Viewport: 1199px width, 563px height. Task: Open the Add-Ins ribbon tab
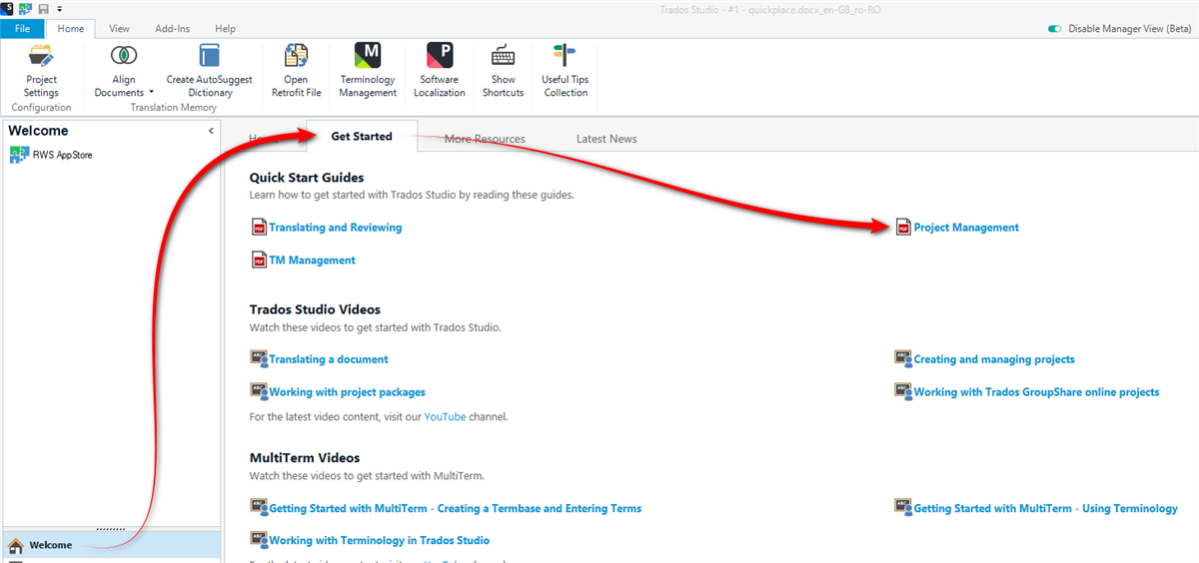pyautogui.click(x=172, y=29)
